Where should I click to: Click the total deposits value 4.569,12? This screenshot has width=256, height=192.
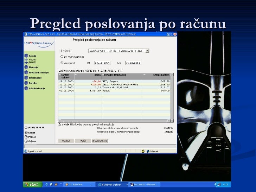(x=168, y=128)
